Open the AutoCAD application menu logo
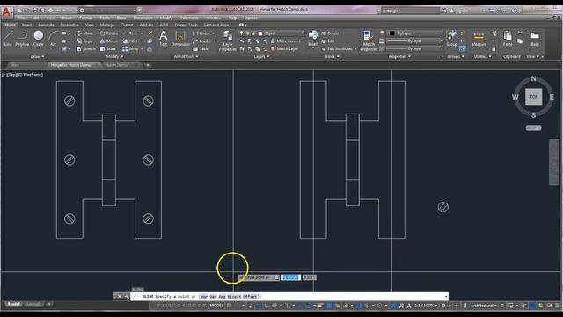Image resolution: width=563 pixels, height=317 pixels. coord(6,11)
